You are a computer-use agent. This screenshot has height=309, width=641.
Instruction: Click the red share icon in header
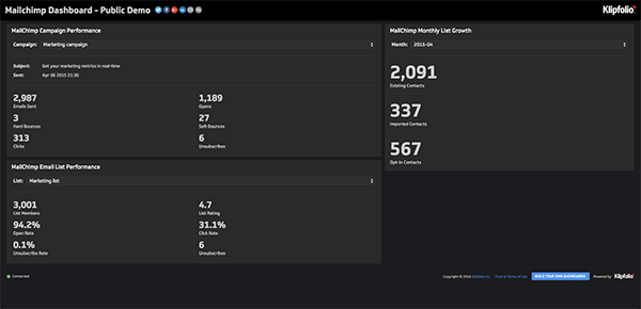pyautogui.click(x=174, y=10)
